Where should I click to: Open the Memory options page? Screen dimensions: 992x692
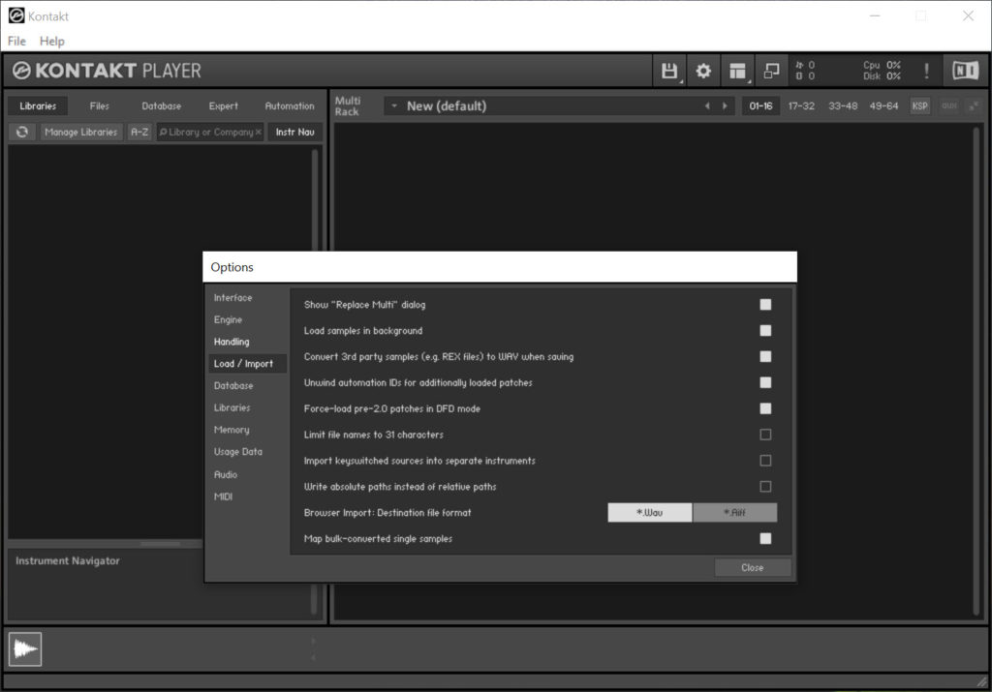[x=231, y=430]
